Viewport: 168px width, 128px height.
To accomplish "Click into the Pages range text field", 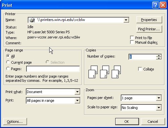I will point(53,69).
